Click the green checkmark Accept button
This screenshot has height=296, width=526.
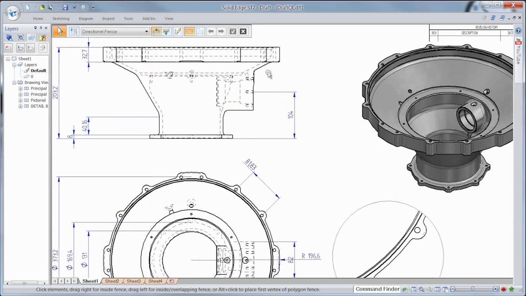coord(233,31)
